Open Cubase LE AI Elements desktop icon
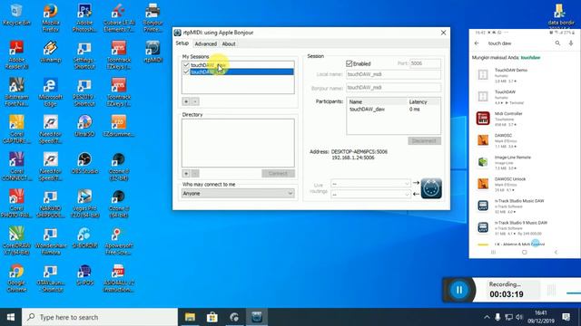This screenshot has width=581, height=326. pos(119,18)
